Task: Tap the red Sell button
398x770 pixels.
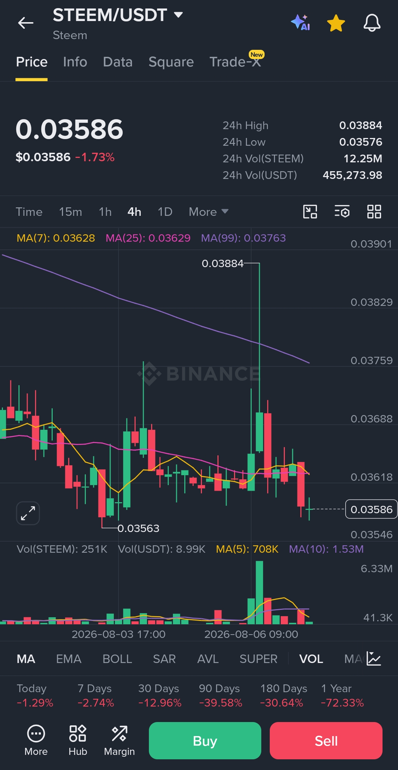Action: tap(326, 740)
